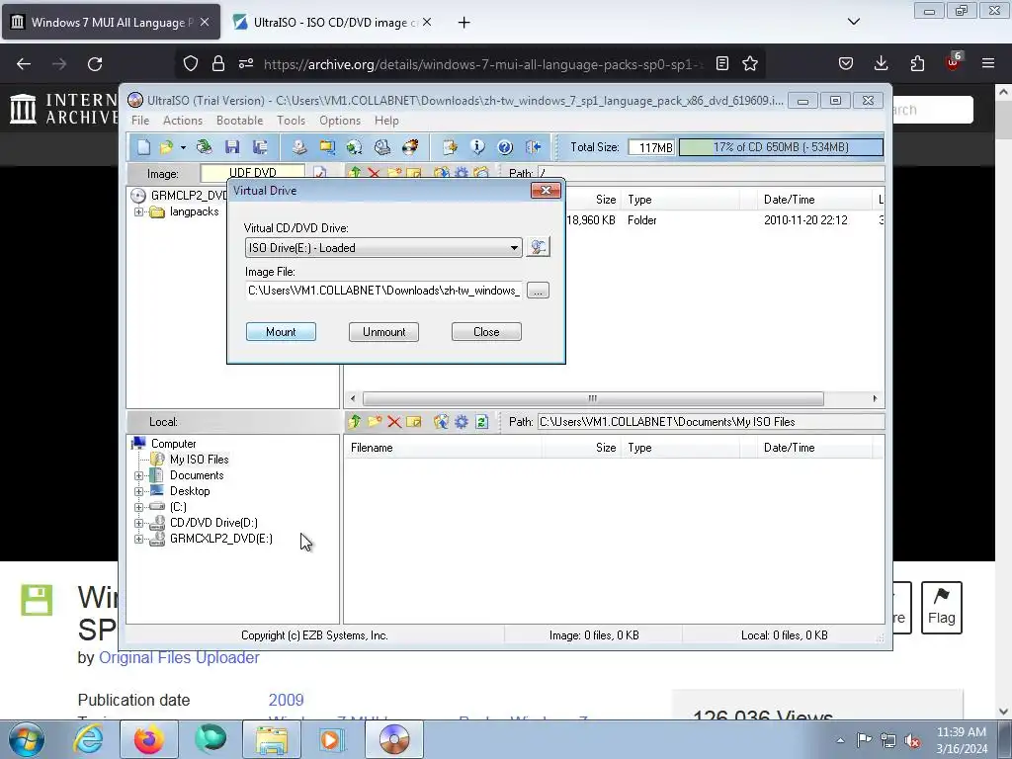Open the Windows Start menu orb
Screen dimensions: 1012x759
27,739
